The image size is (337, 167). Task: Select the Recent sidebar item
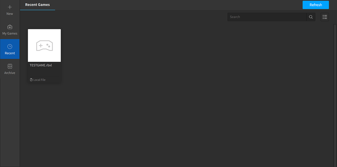10,49
